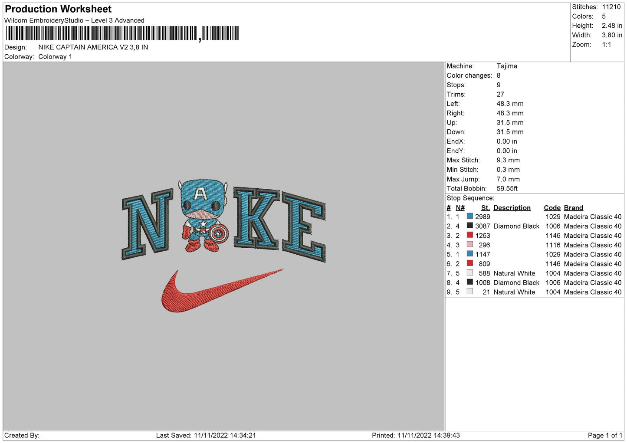Click the Stop Sequence heading
This screenshot has height=443, width=627.
tap(470, 198)
